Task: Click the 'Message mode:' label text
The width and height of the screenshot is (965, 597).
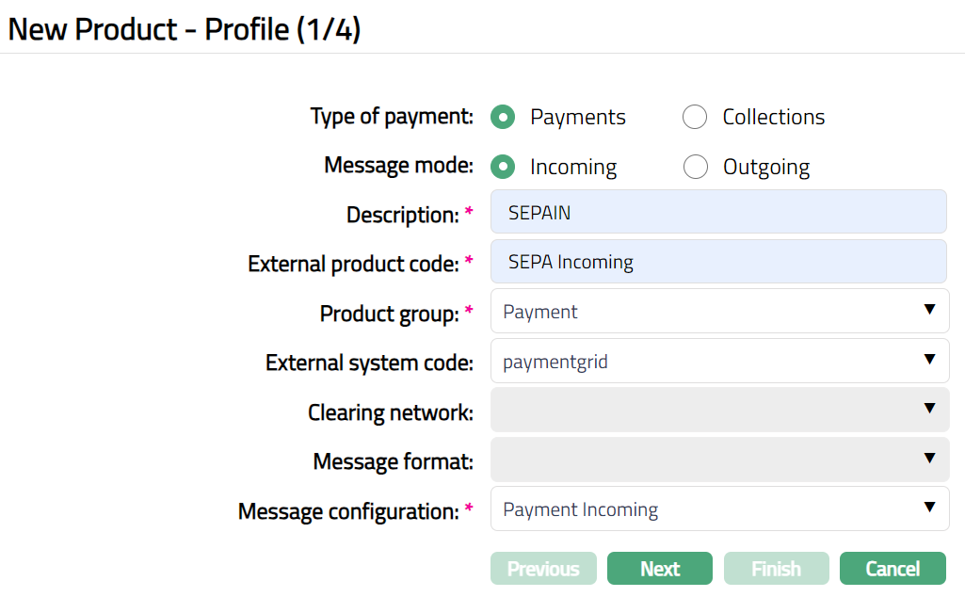Action: pyautogui.click(x=398, y=166)
